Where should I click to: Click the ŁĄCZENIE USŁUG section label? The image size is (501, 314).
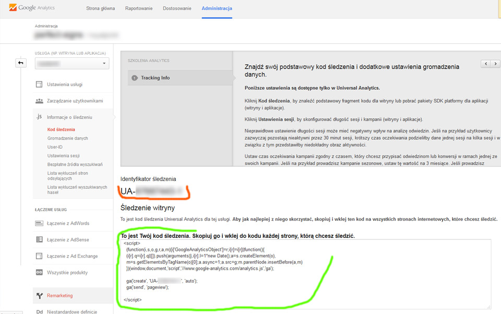51,210
